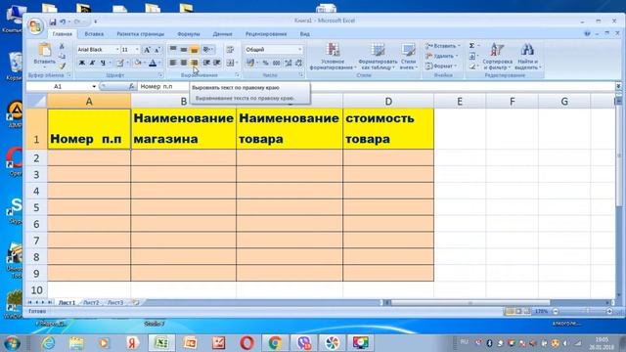The image size is (626, 352).
Task: Increase the text indent
Action: click(217, 63)
